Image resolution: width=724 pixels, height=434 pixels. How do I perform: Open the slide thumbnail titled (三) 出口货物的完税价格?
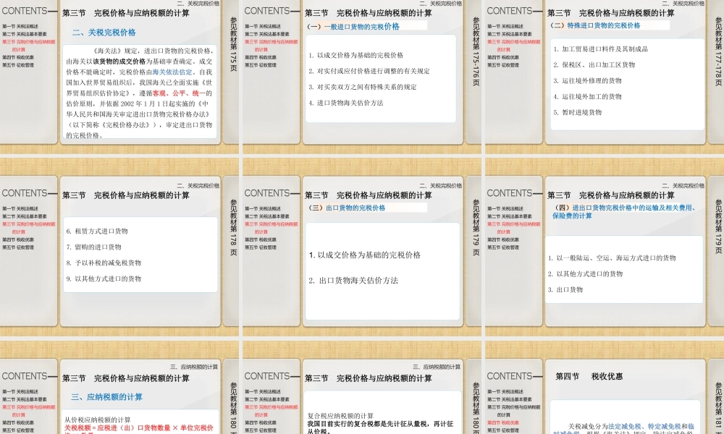coord(362,253)
